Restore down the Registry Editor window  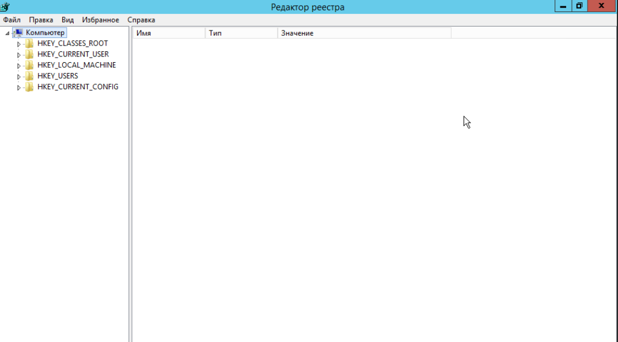point(579,6)
